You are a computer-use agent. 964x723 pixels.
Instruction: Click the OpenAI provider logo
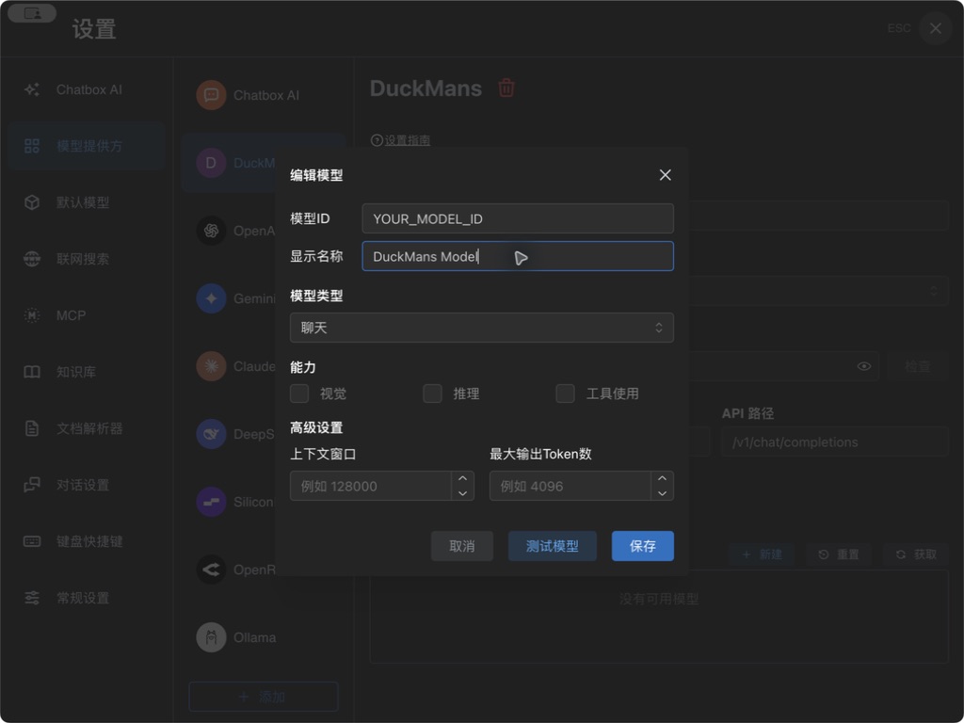[x=212, y=231]
